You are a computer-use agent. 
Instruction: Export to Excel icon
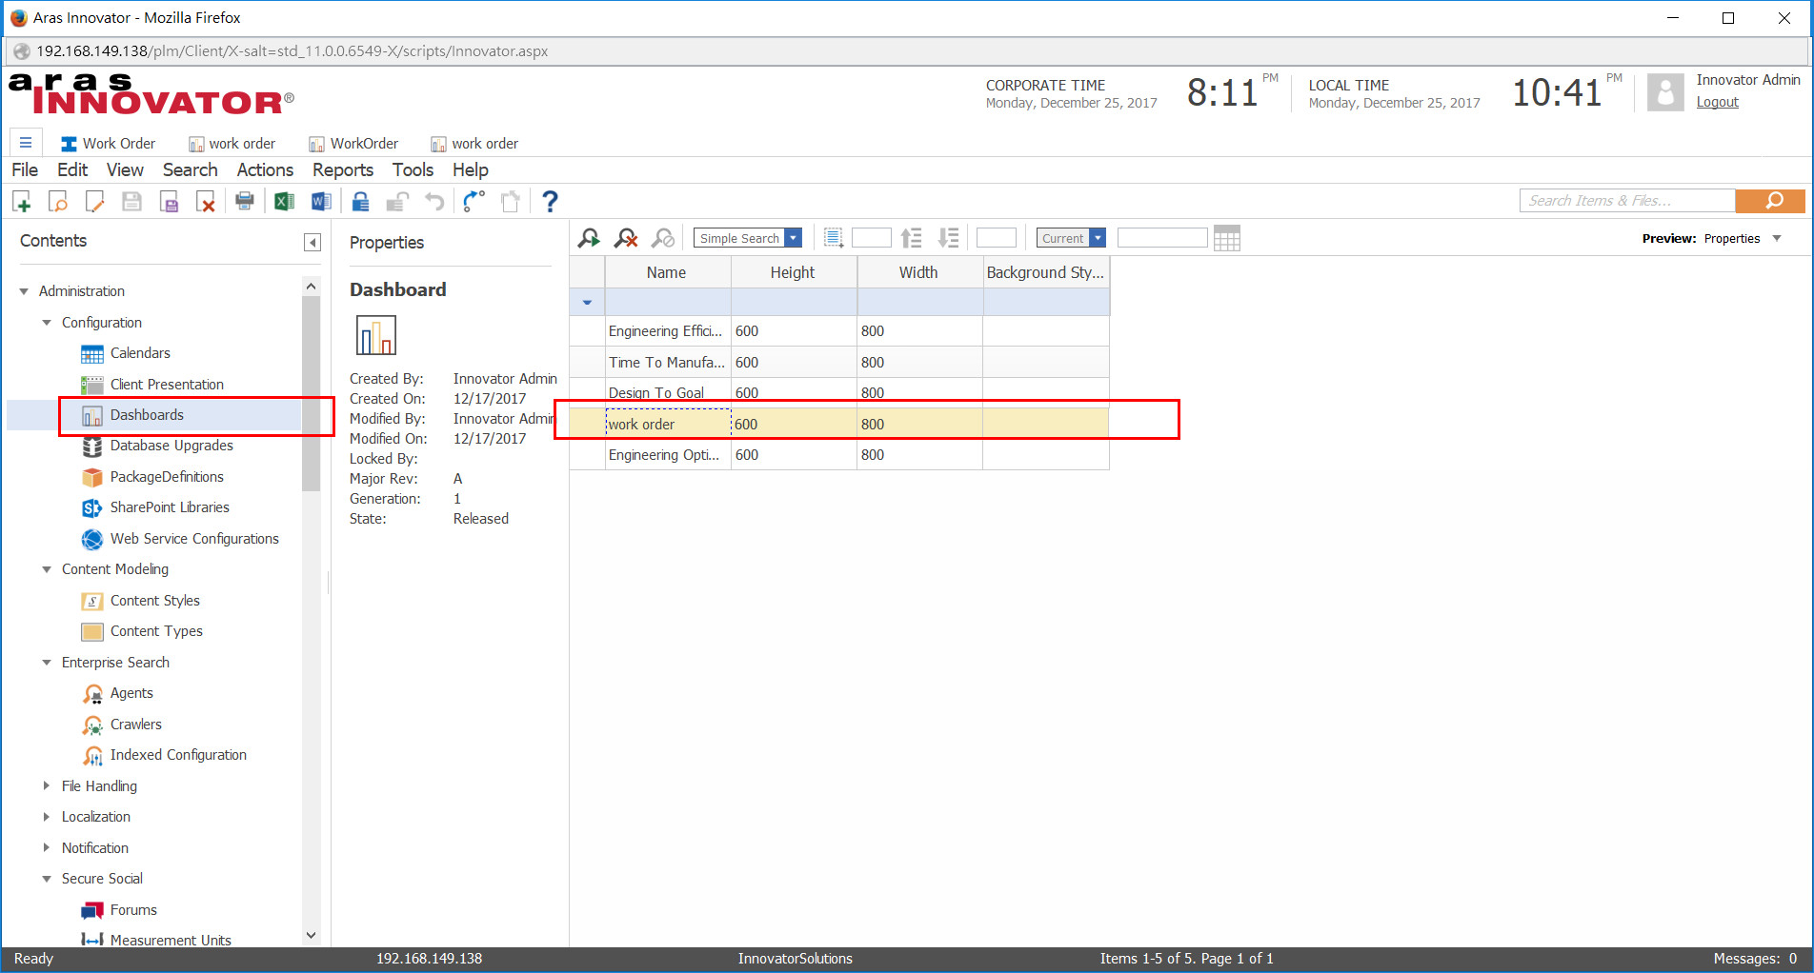click(x=284, y=201)
